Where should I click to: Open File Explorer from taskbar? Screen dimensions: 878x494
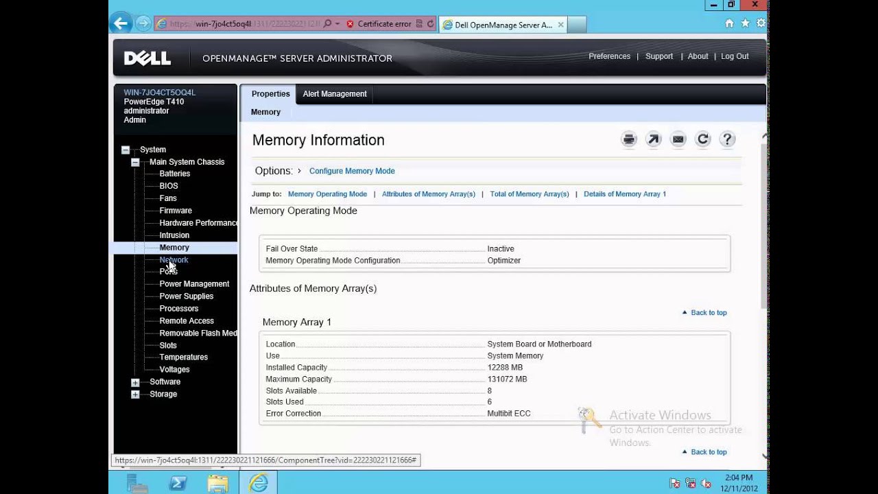point(217,483)
